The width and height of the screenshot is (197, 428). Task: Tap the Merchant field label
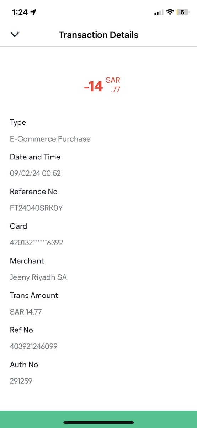[x=27, y=261]
